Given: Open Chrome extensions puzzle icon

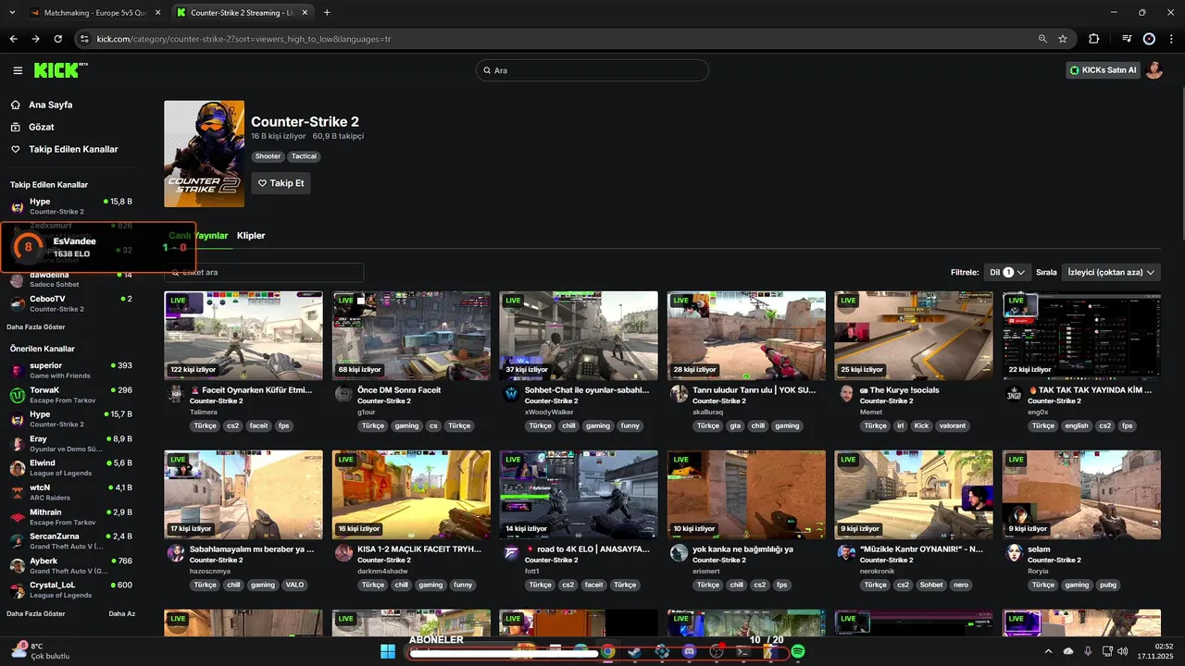Looking at the screenshot, I should tap(1094, 39).
